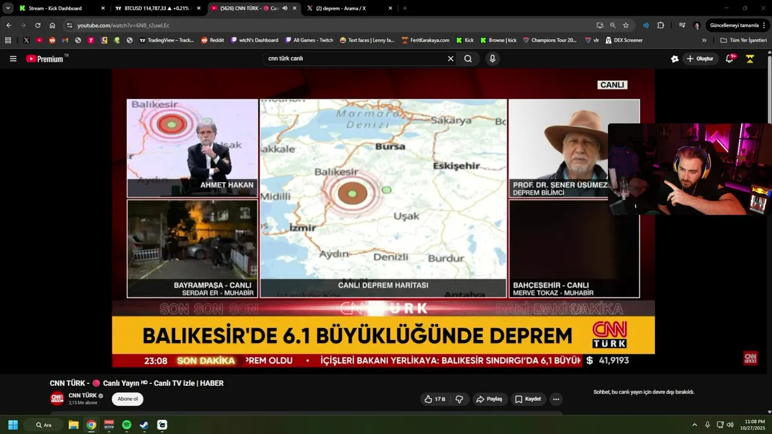Reload the page
This screenshot has width=772, height=434.
coord(37,25)
